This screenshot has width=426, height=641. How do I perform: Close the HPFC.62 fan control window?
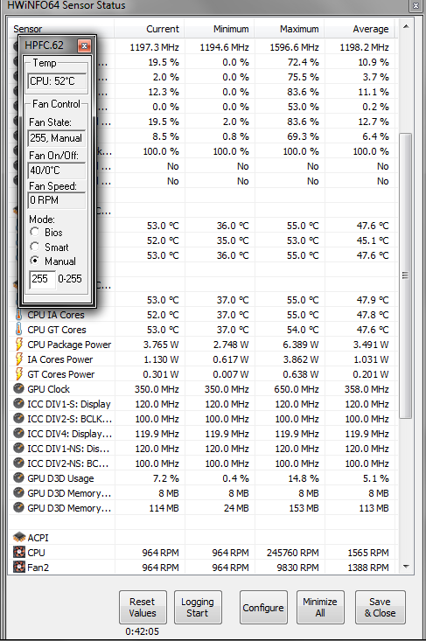click(x=84, y=45)
